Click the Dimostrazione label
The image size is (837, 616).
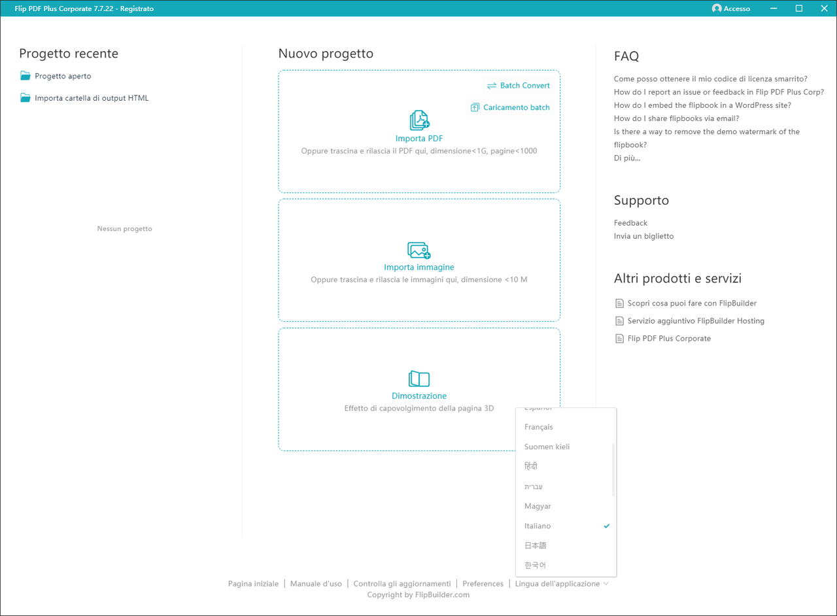pos(419,396)
